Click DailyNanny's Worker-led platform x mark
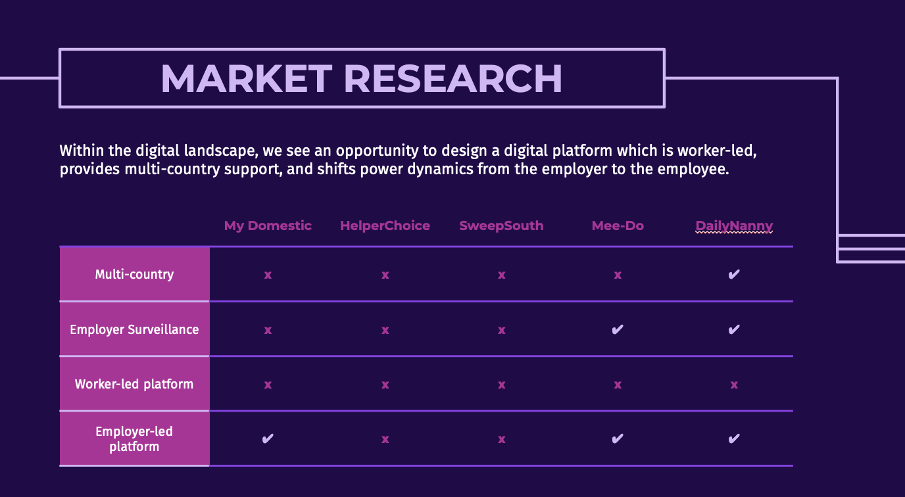 point(734,385)
